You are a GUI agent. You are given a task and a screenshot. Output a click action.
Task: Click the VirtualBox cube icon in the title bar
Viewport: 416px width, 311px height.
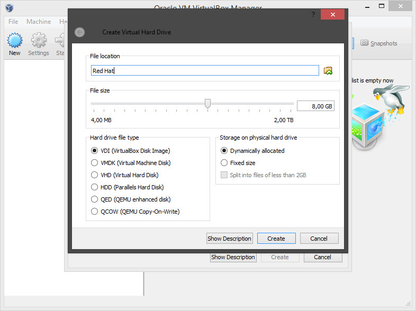[x=10, y=7]
